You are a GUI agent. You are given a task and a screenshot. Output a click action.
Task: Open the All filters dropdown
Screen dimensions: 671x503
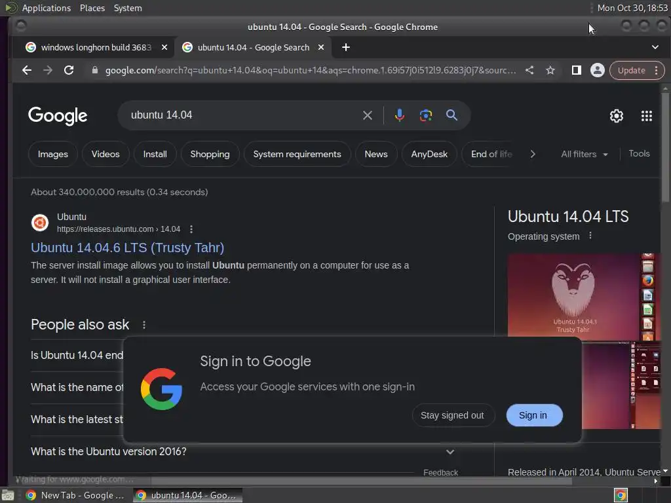(584, 154)
